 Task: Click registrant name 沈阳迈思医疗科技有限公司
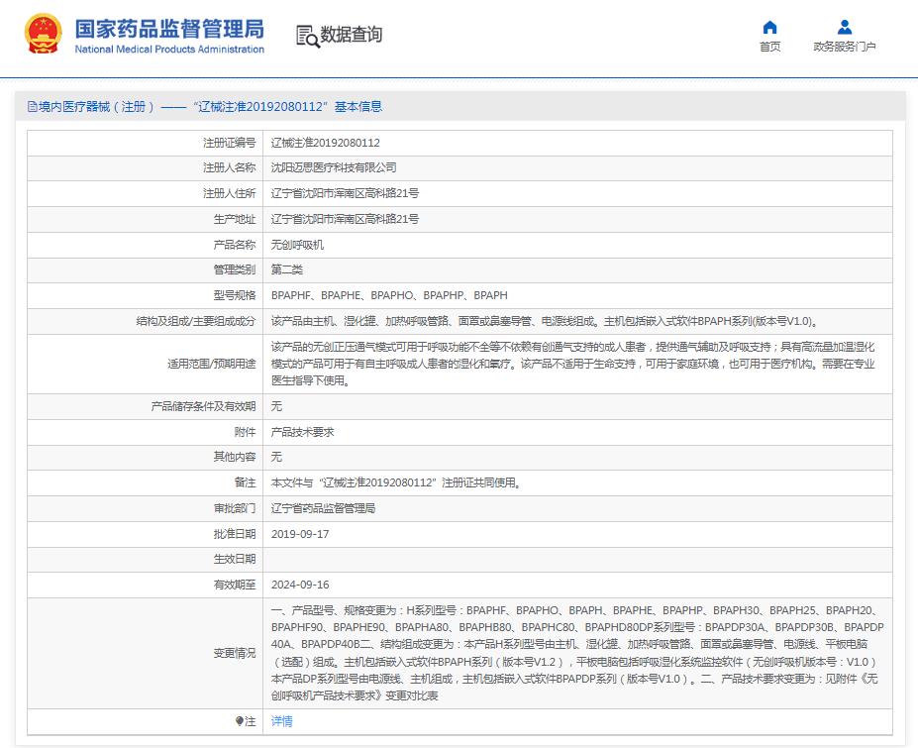click(334, 167)
